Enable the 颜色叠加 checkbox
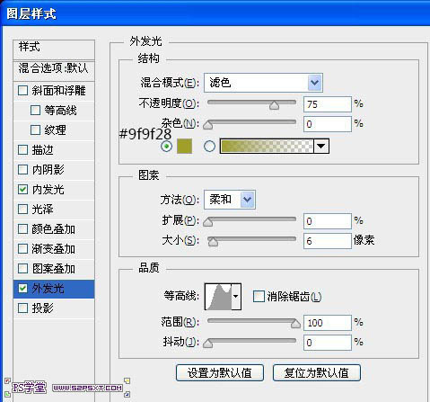 tap(23, 229)
